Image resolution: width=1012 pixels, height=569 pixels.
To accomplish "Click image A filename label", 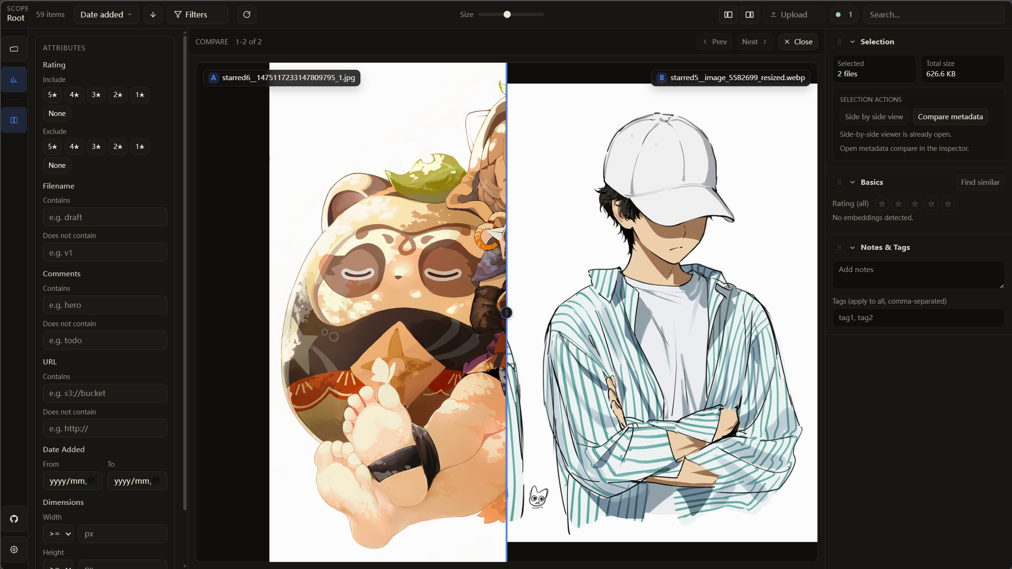I will click(x=282, y=78).
